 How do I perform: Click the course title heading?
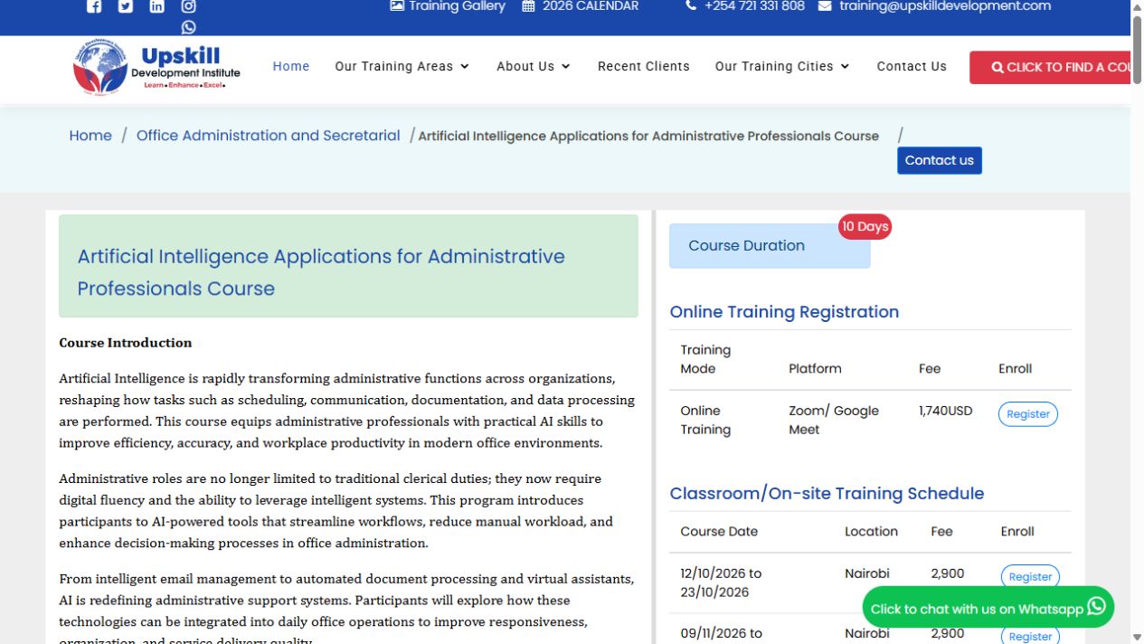pyautogui.click(x=348, y=272)
